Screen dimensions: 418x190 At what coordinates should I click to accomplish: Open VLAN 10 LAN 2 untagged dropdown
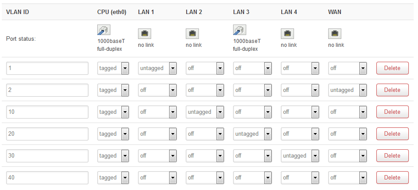(205, 112)
